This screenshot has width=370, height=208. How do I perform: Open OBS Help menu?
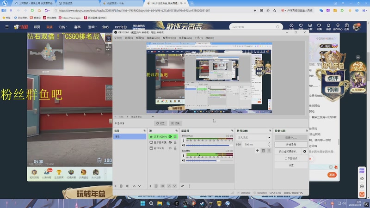tap(210, 38)
